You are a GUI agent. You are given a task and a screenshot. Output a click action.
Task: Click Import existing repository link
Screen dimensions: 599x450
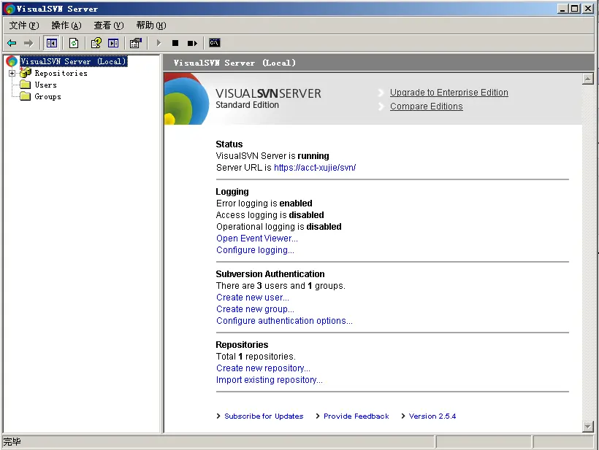point(270,380)
